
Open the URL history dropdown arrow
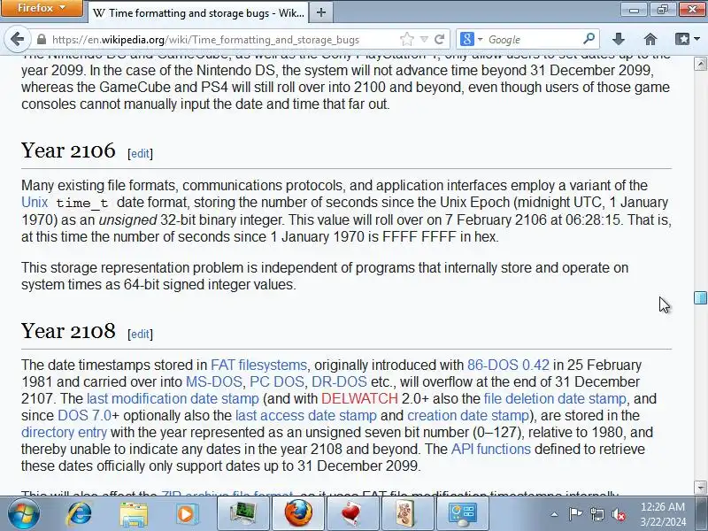coord(424,39)
